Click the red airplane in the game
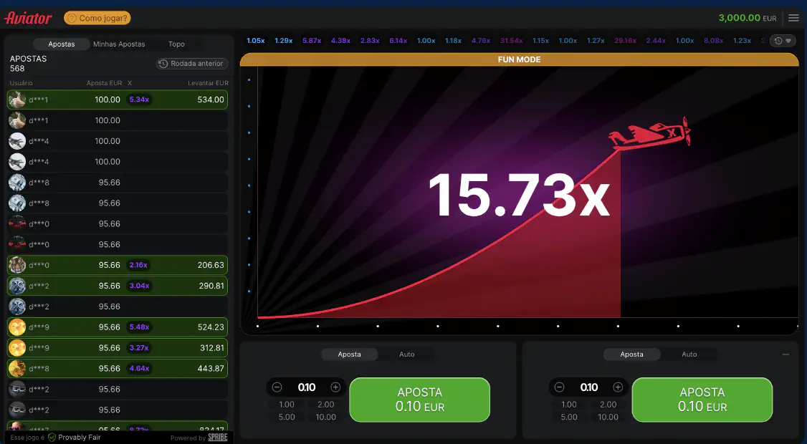Screen dimensions: 807x444 (650, 135)
